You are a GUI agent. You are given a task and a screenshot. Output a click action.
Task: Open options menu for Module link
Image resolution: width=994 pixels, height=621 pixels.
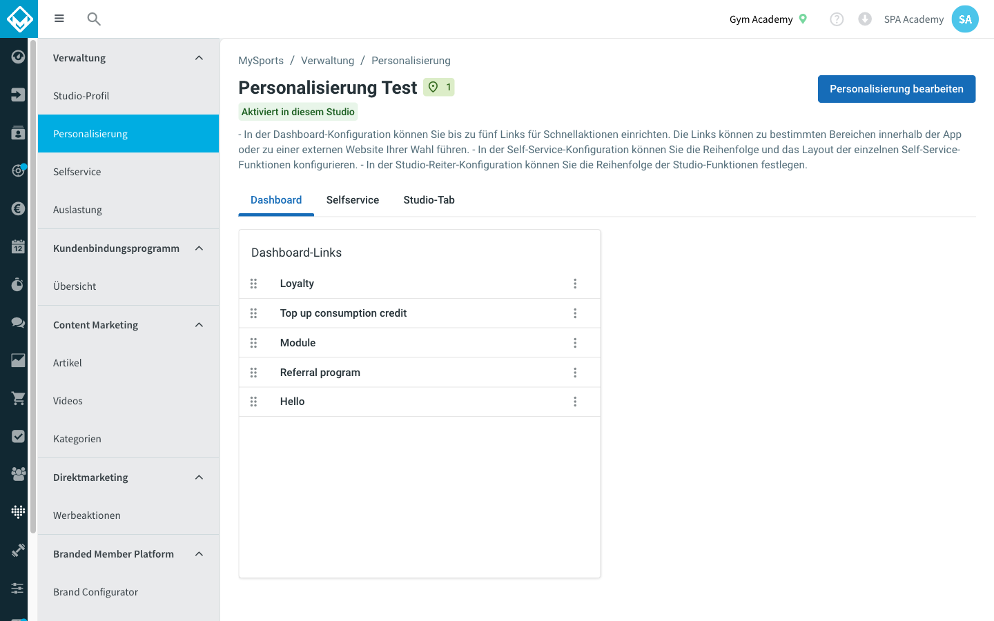575,343
